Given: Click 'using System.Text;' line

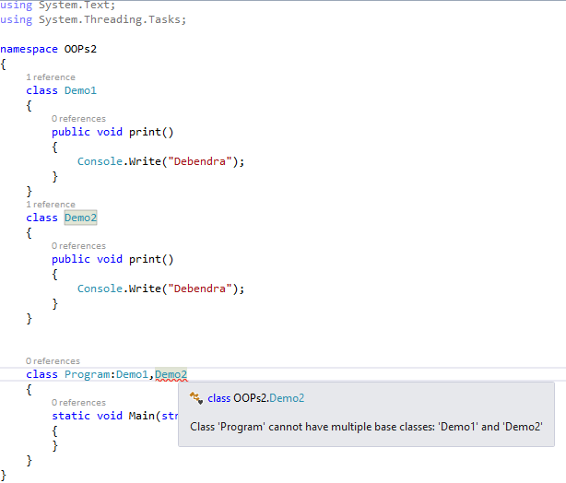Looking at the screenshot, I should click(58, 5).
